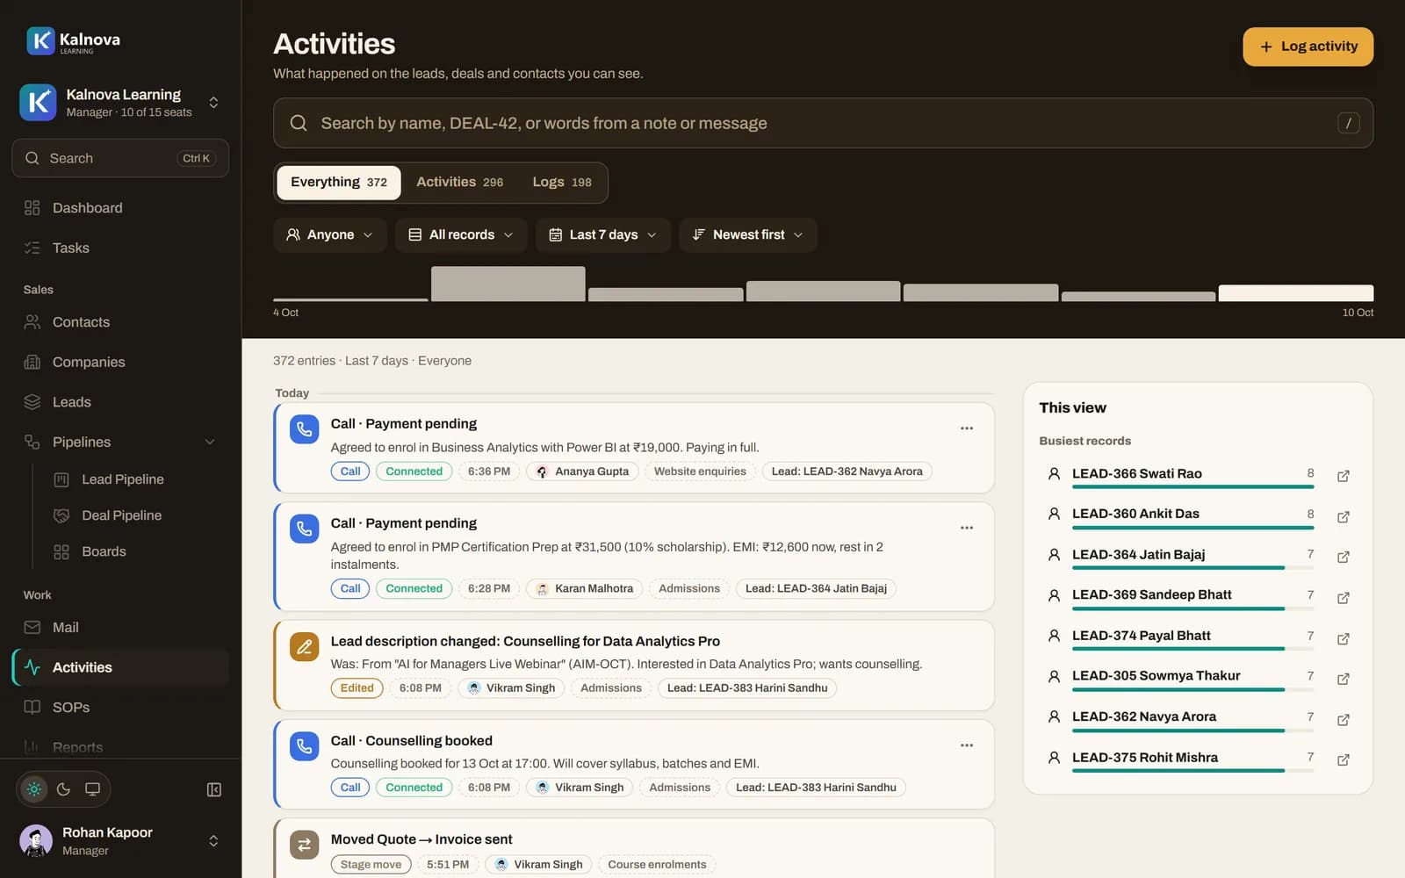Open Leads in sidebar

point(120,402)
